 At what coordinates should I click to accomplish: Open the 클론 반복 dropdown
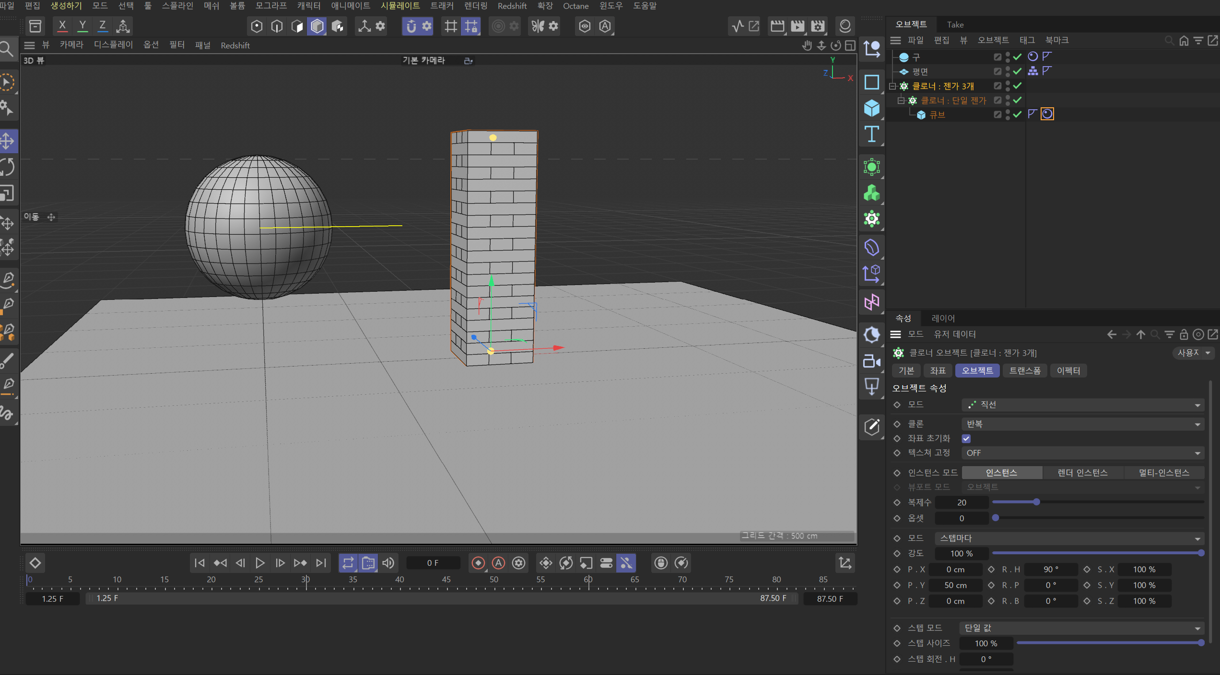[1083, 424]
